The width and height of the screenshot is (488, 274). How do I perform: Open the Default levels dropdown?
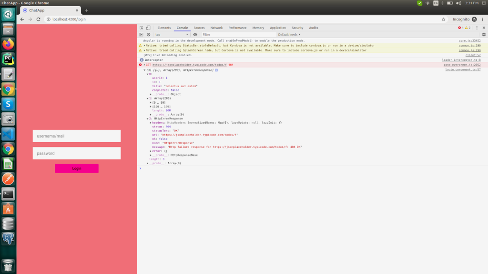point(289,35)
